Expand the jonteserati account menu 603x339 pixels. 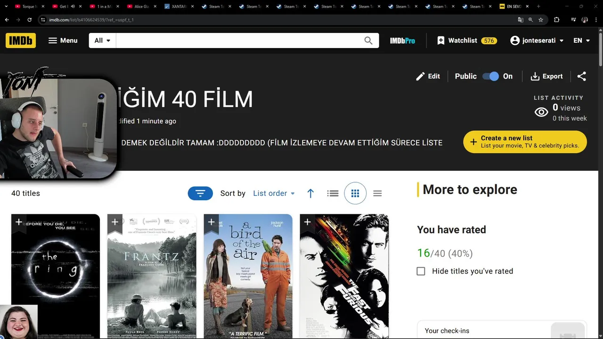pos(537,40)
